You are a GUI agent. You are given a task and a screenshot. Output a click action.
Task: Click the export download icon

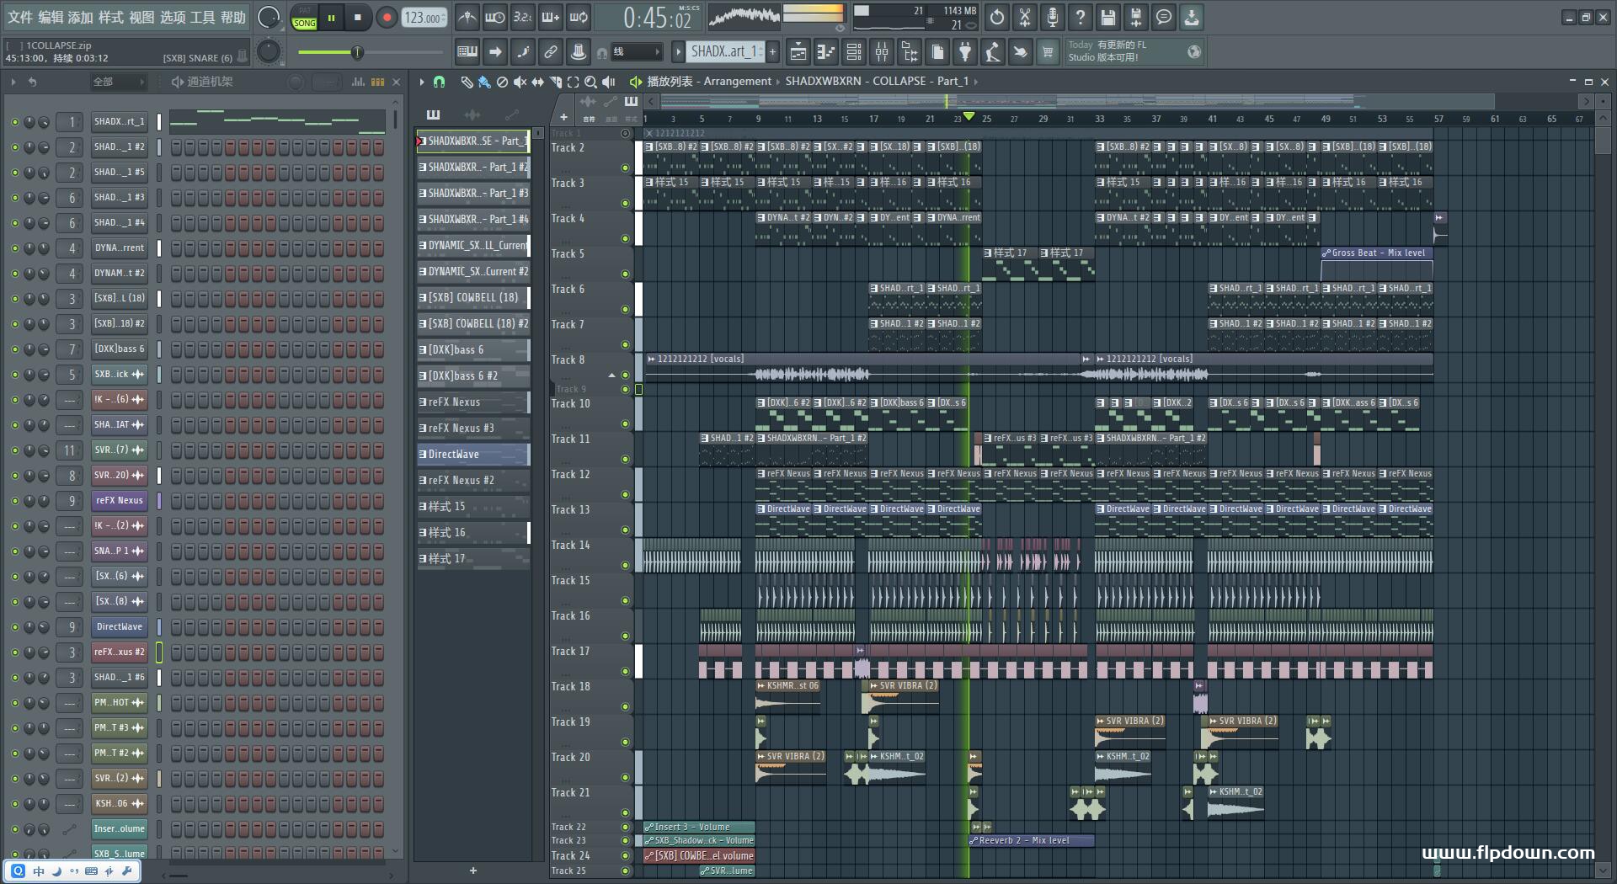coord(1192,17)
